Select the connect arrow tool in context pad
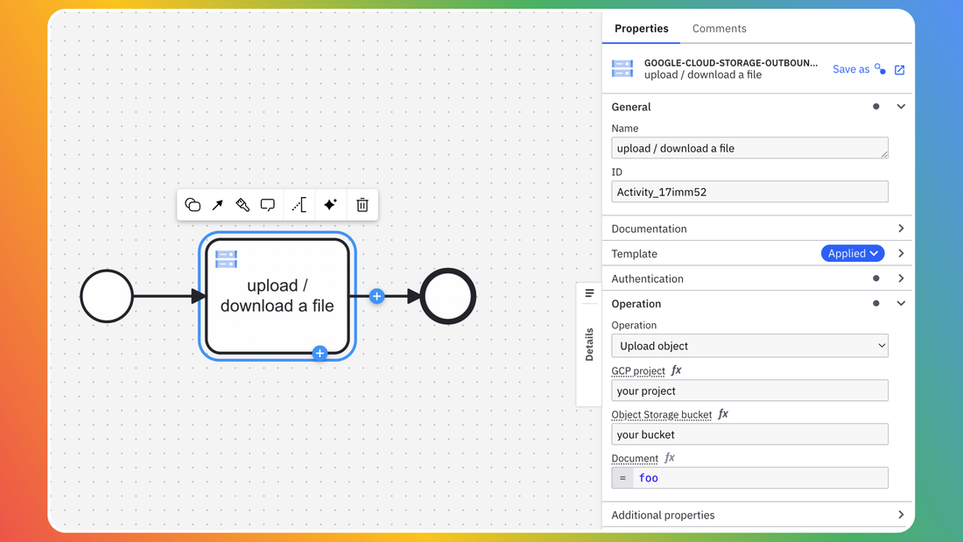 point(217,205)
